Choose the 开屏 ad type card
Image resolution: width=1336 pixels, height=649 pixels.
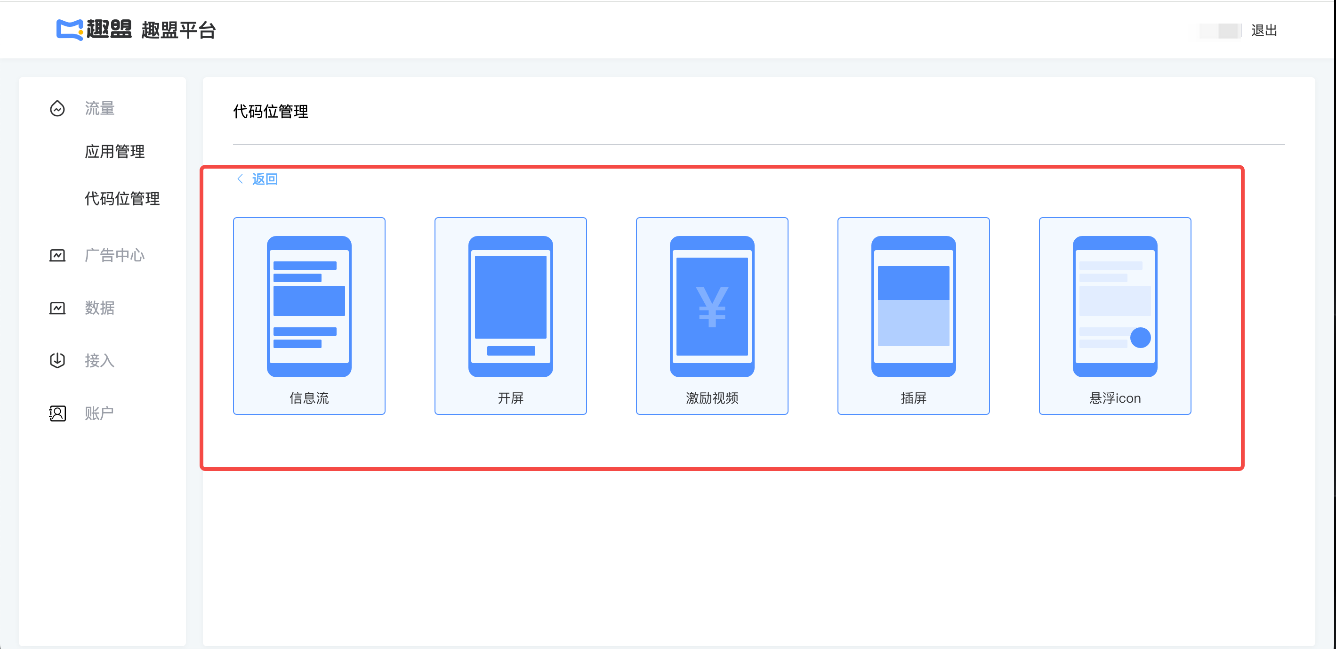click(510, 316)
